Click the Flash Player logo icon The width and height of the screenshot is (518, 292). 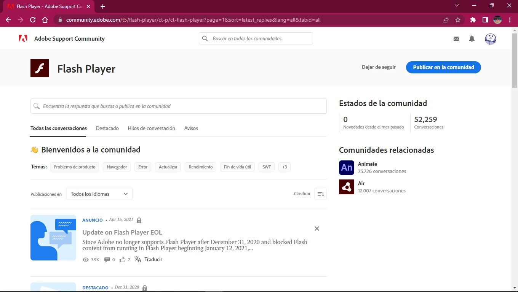[x=40, y=68]
